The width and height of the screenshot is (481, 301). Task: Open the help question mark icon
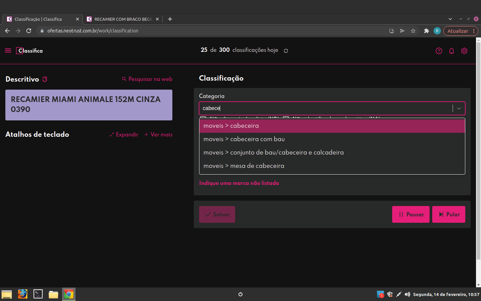click(x=439, y=51)
